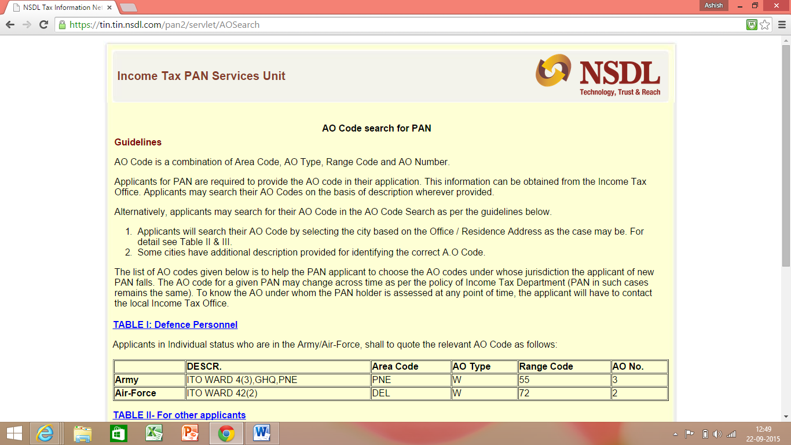
Task: Click the "ITO WARD 4(3),GHQ,PNE" cell
Action: point(278,380)
